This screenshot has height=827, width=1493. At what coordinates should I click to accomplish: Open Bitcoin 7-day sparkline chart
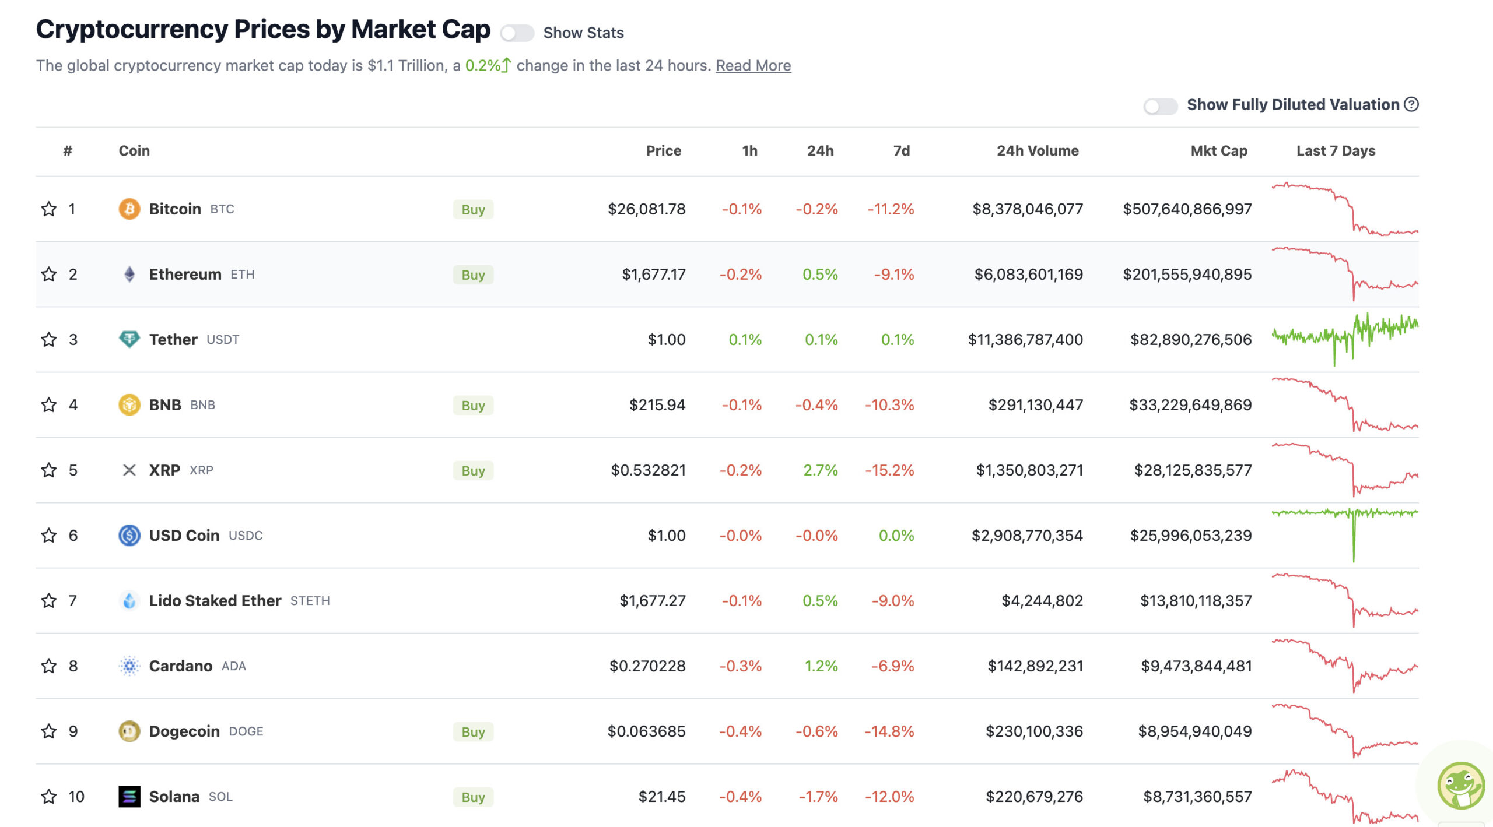click(1345, 209)
